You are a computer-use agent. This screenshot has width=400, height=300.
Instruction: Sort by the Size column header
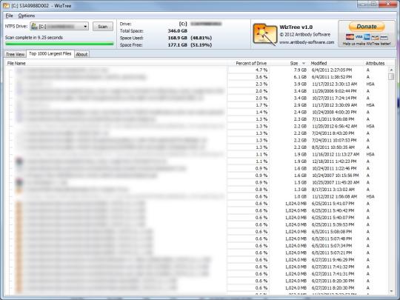[294, 63]
